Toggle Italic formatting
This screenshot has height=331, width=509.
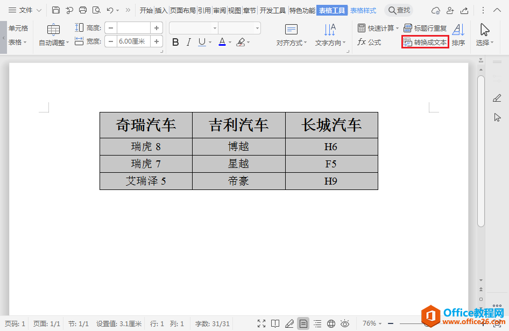point(189,42)
